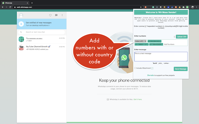Go forward in browser history
The width and height of the screenshot is (199, 124).
point(6,7)
